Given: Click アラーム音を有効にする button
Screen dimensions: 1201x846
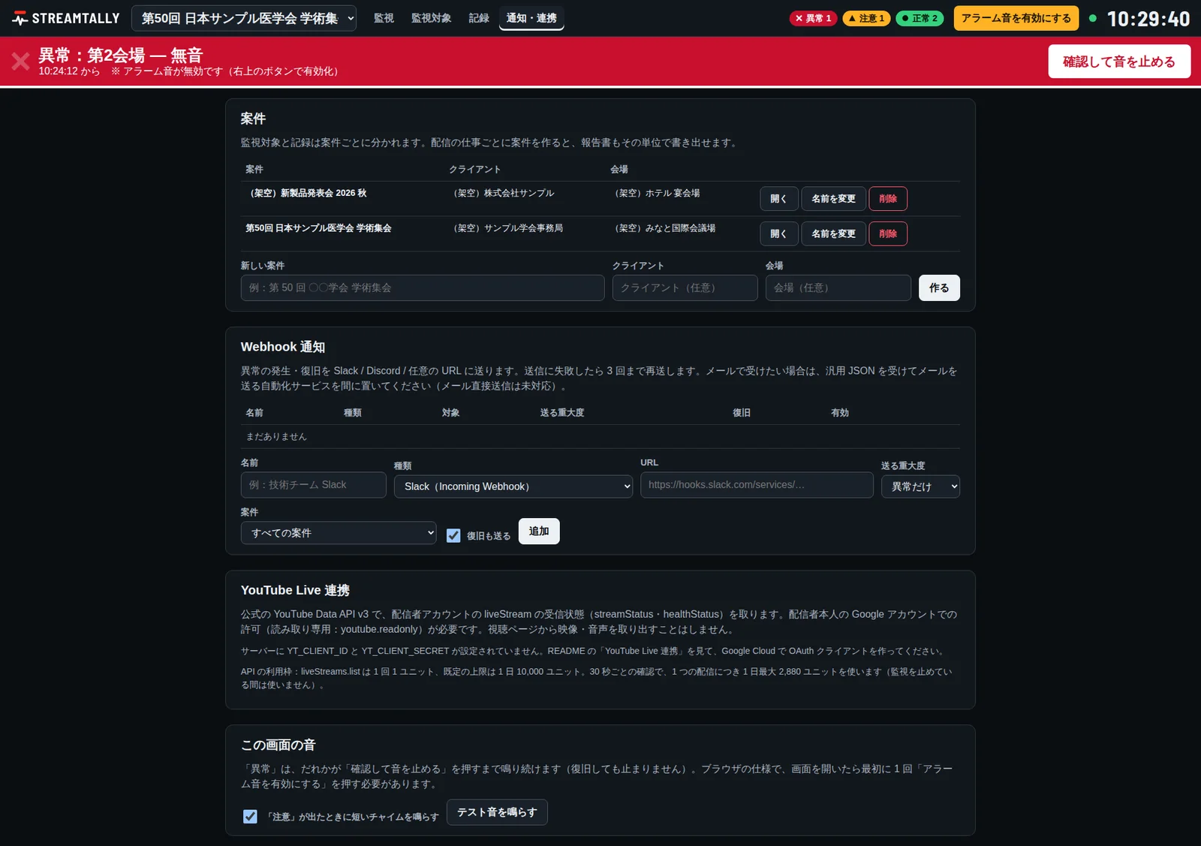Looking at the screenshot, I should (x=1016, y=18).
